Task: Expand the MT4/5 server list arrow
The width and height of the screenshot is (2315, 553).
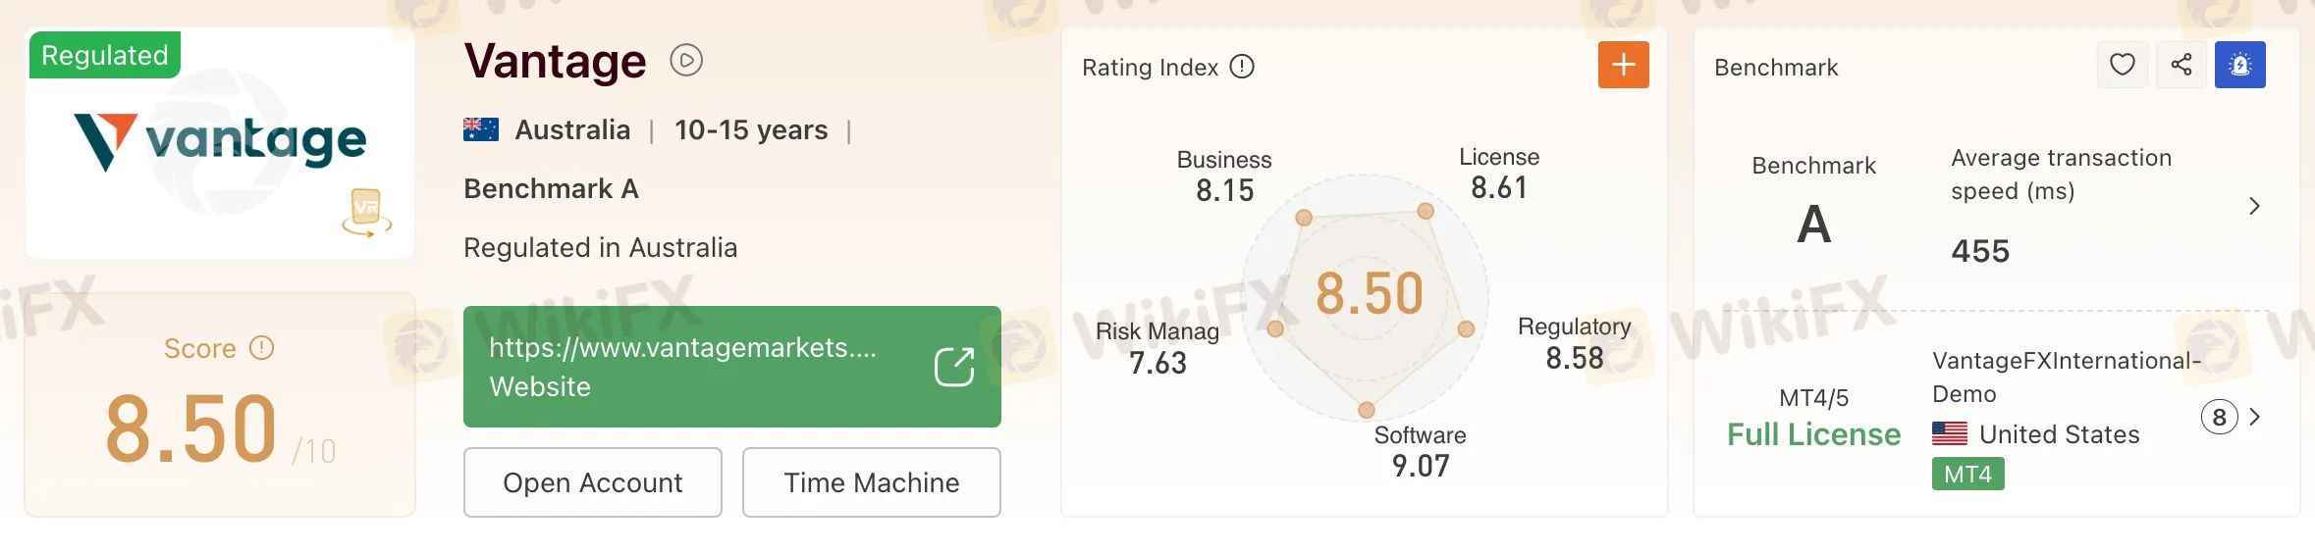Action: 2256,417
